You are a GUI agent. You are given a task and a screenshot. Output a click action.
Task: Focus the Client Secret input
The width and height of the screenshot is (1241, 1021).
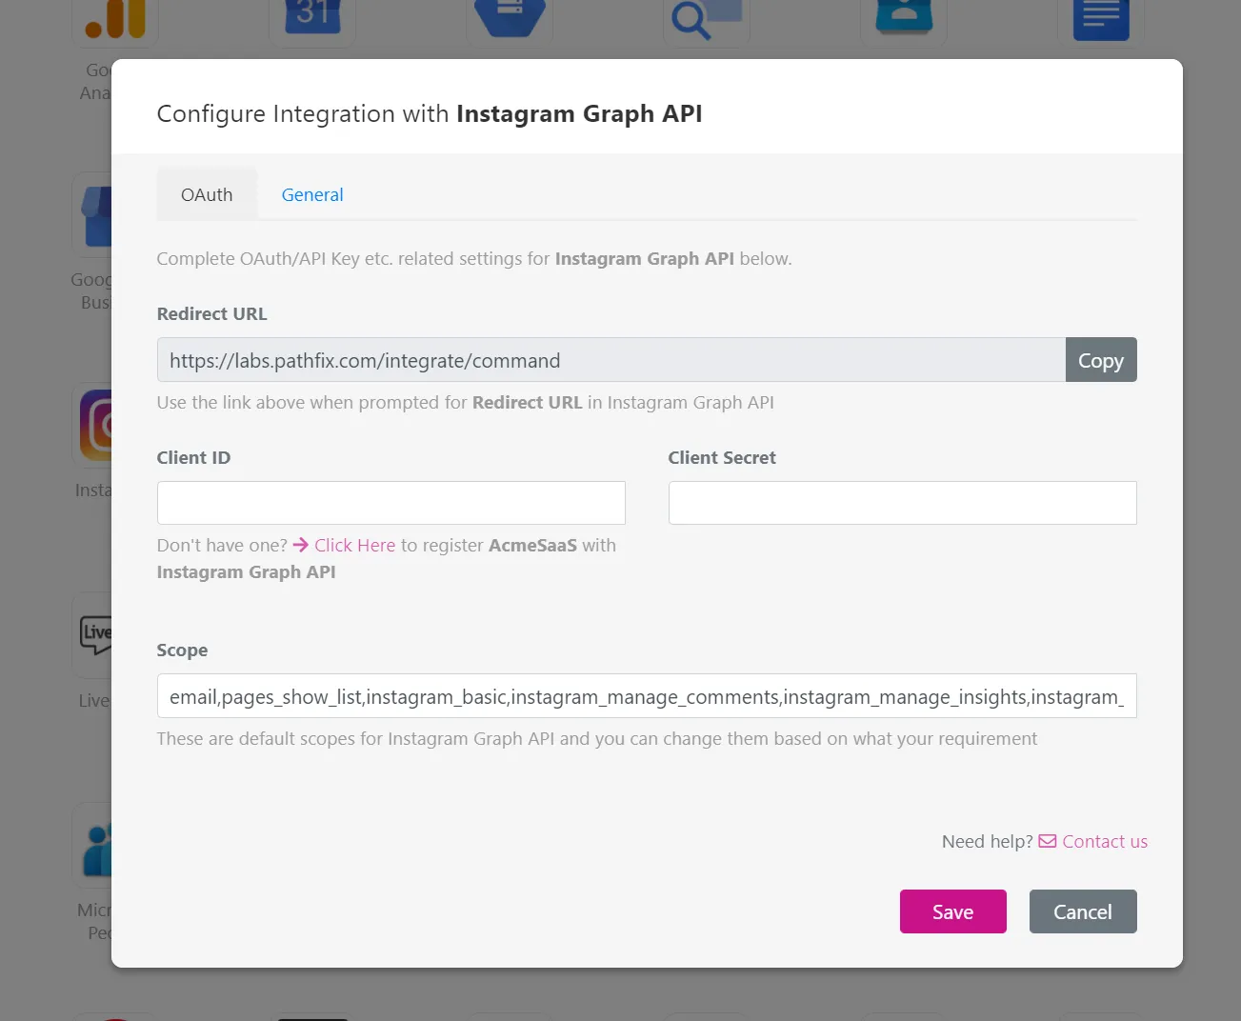tap(902, 503)
